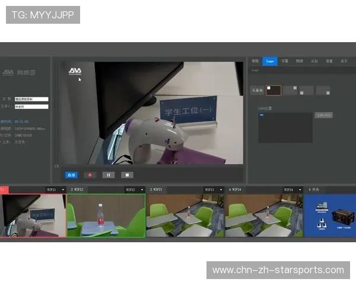The height and width of the screenshot is (285, 356).
Task: Open the 关于 about tab
Action: point(344,61)
